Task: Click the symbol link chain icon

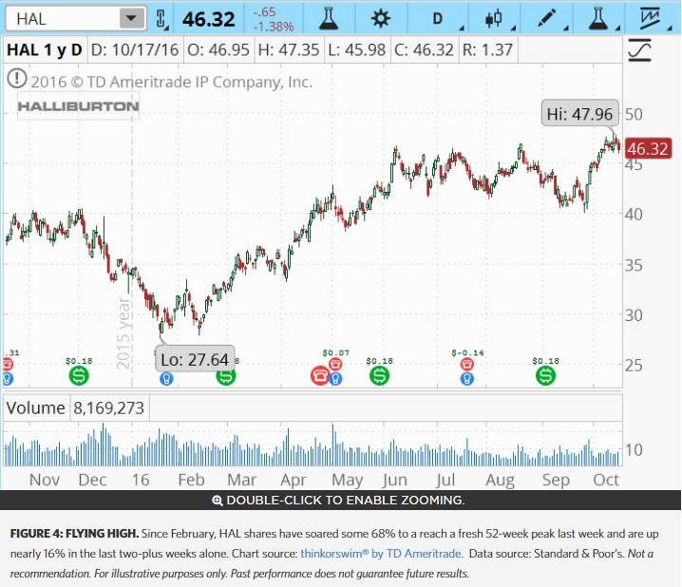Action: tap(161, 19)
